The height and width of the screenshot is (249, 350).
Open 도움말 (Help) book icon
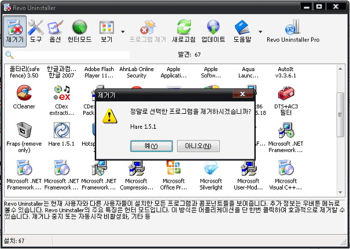tap(242, 31)
